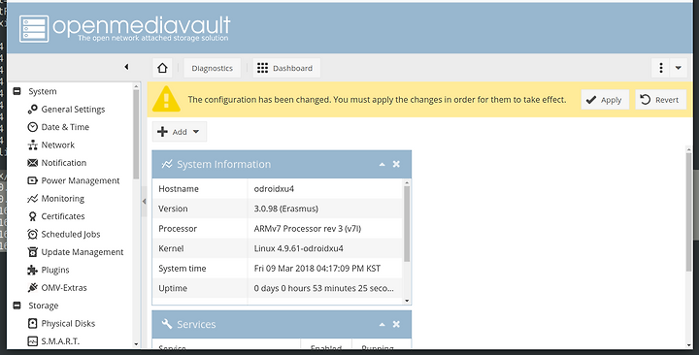Open the Dashboard grid icon

tap(262, 68)
